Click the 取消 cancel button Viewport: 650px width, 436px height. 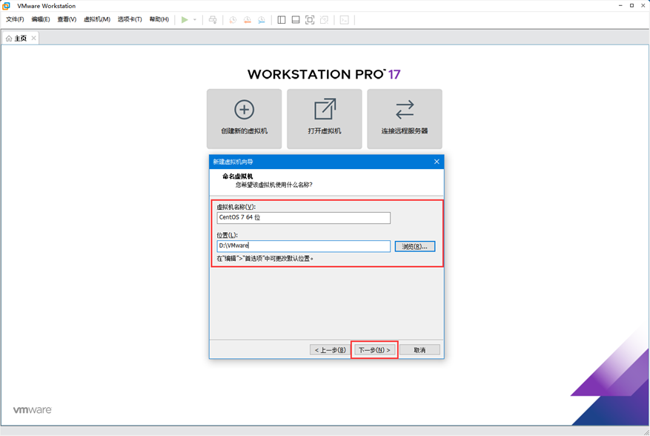point(420,350)
